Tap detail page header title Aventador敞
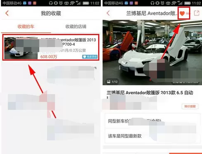This screenshot has height=154, width=202. pos(152,13)
